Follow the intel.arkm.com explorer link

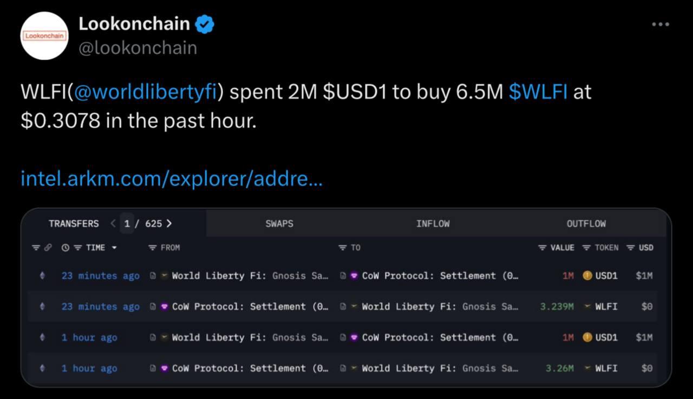(172, 178)
